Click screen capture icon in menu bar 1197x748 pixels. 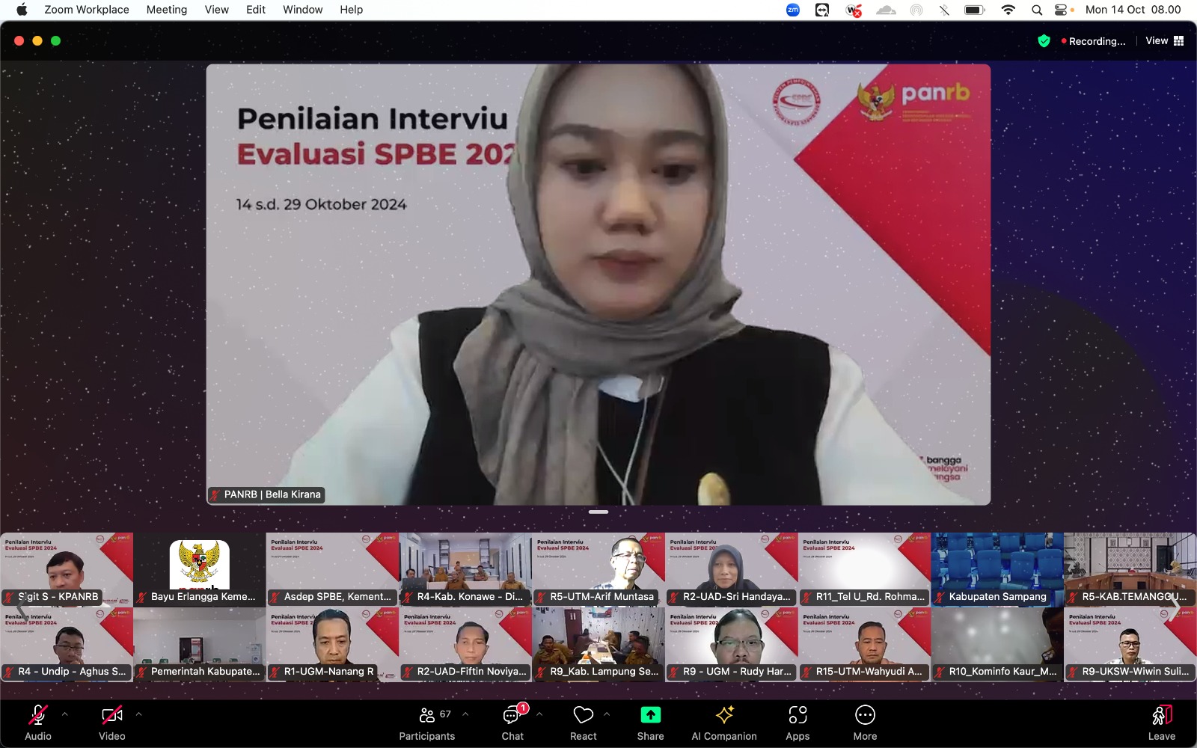click(x=822, y=10)
